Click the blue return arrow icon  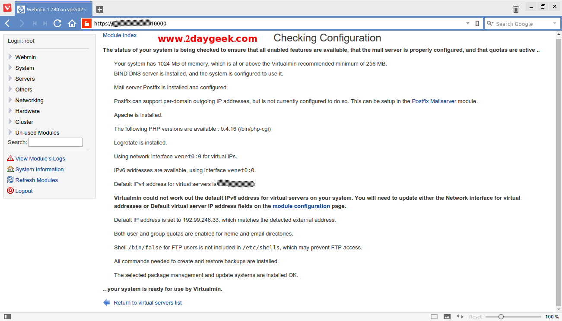pyautogui.click(x=107, y=302)
